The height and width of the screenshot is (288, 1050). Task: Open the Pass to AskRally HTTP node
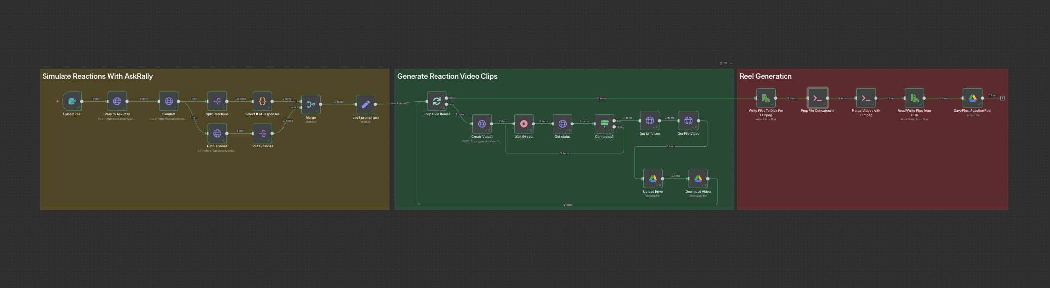coord(117,101)
